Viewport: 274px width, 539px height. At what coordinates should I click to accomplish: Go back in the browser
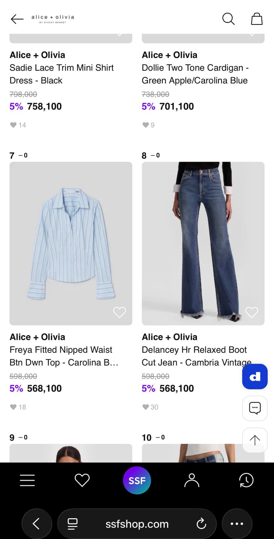click(37, 524)
